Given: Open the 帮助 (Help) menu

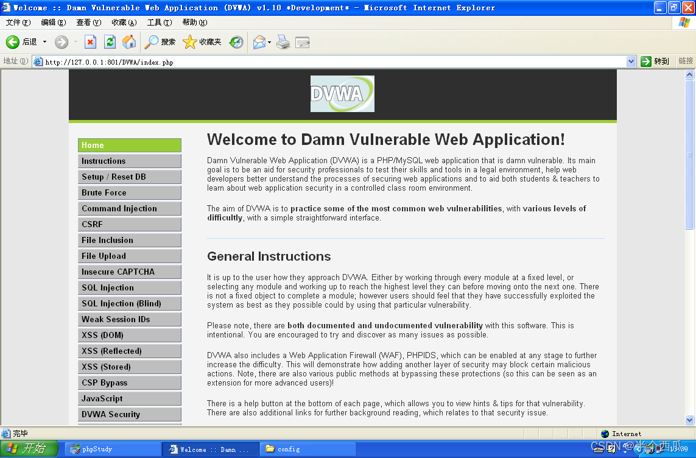Looking at the screenshot, I should click(x=195, y=22).
